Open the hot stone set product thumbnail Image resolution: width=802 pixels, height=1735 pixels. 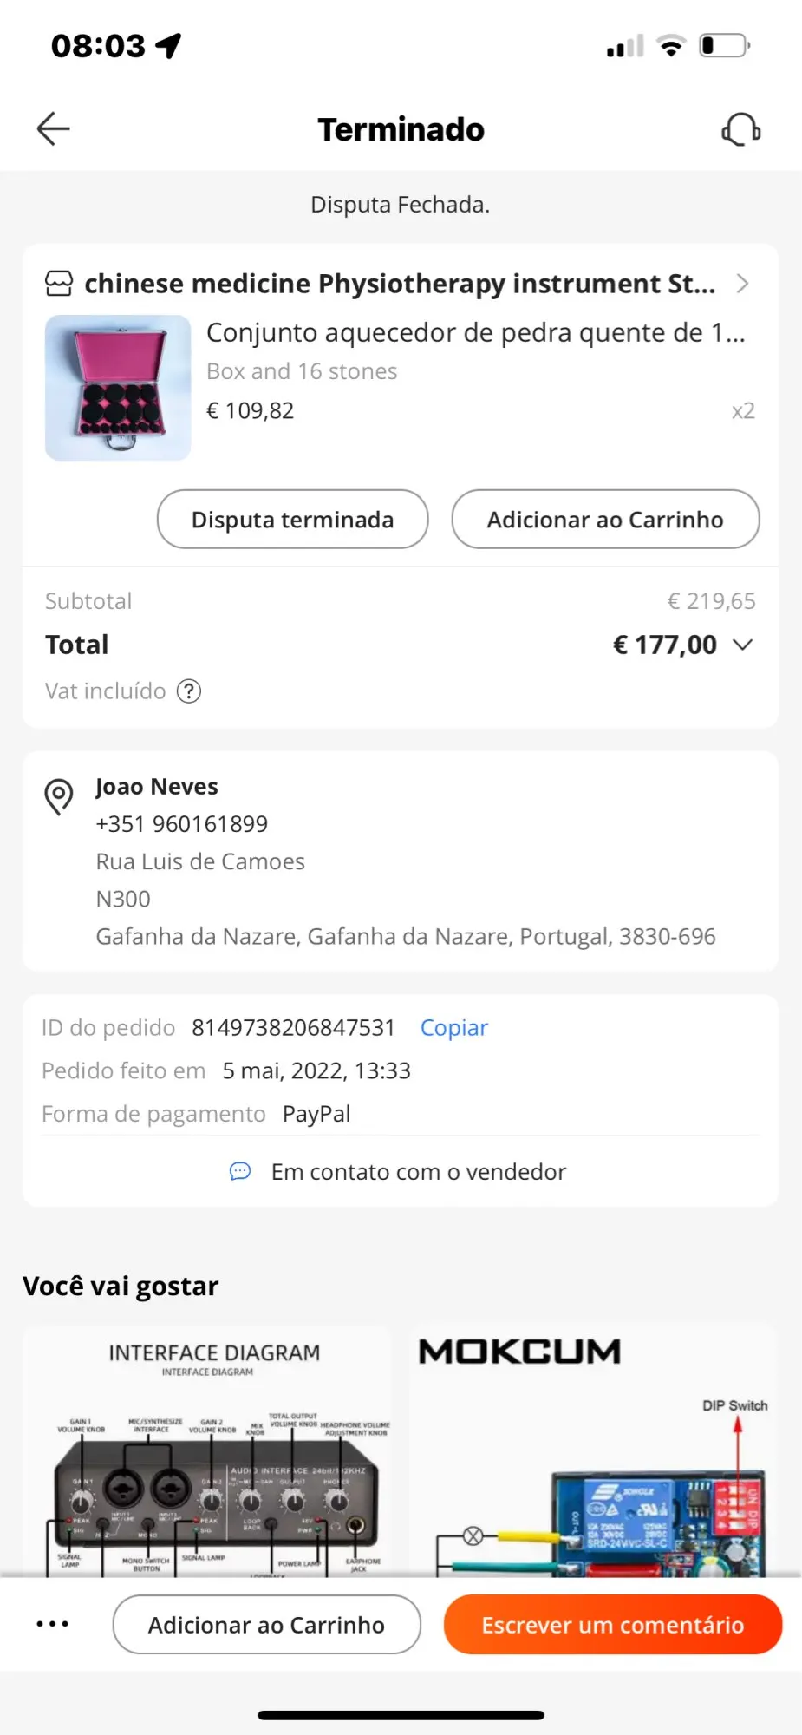tap(118, 388)
